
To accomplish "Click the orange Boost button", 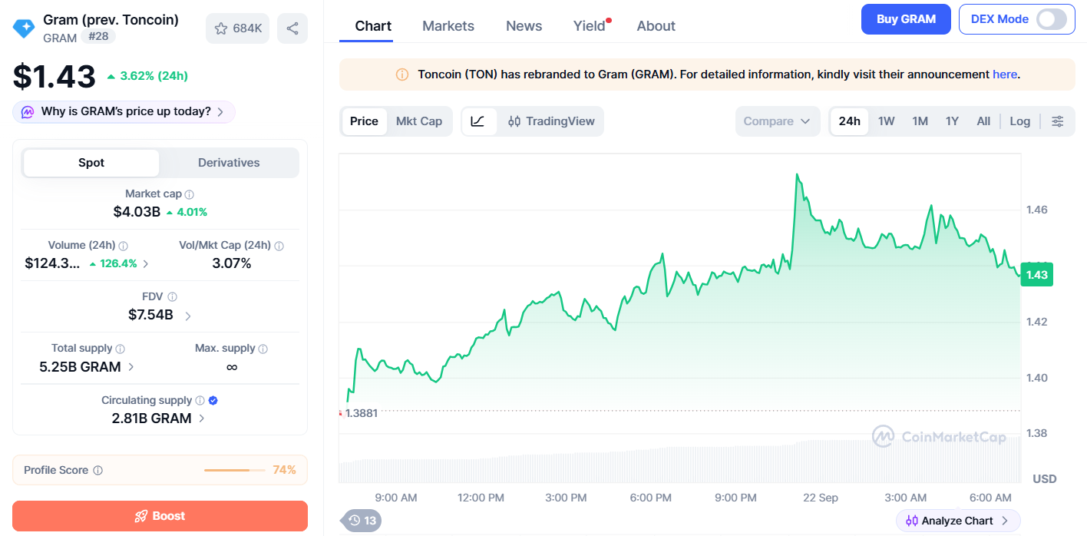I will (160, 516).
